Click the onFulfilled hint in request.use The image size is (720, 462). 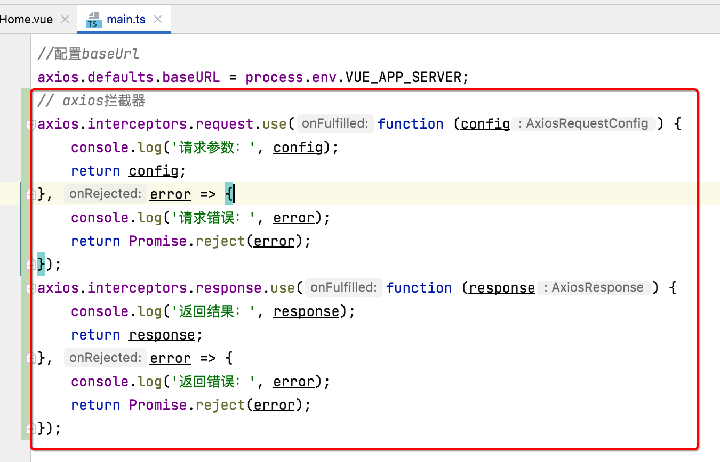pyautogui.click(x=335, y=124)
